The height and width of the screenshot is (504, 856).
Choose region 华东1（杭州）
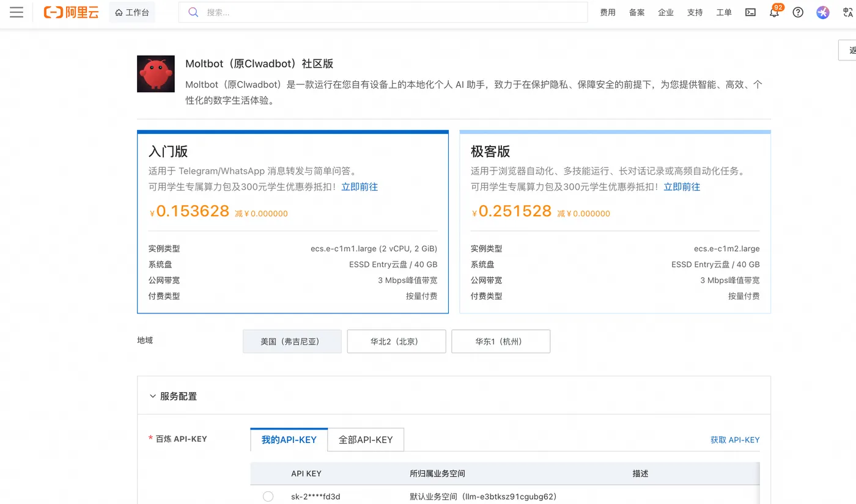[x=501, y=341]
